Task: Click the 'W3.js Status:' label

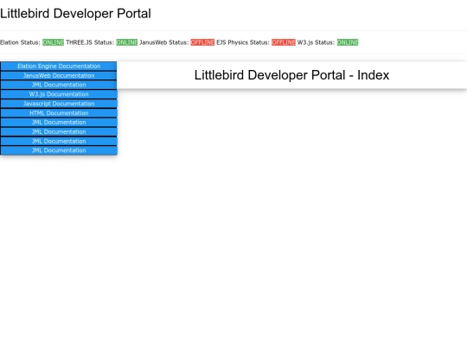Action: point(316,42)
